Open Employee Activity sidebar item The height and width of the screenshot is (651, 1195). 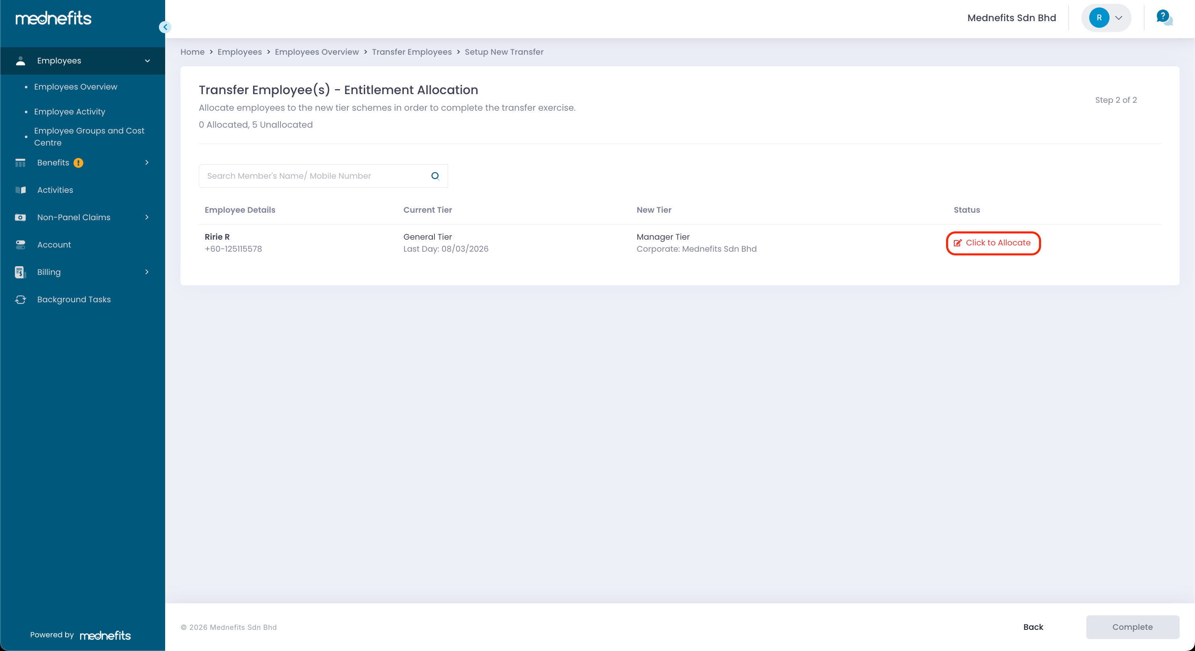pyautogui.click(x=70, y=112)
